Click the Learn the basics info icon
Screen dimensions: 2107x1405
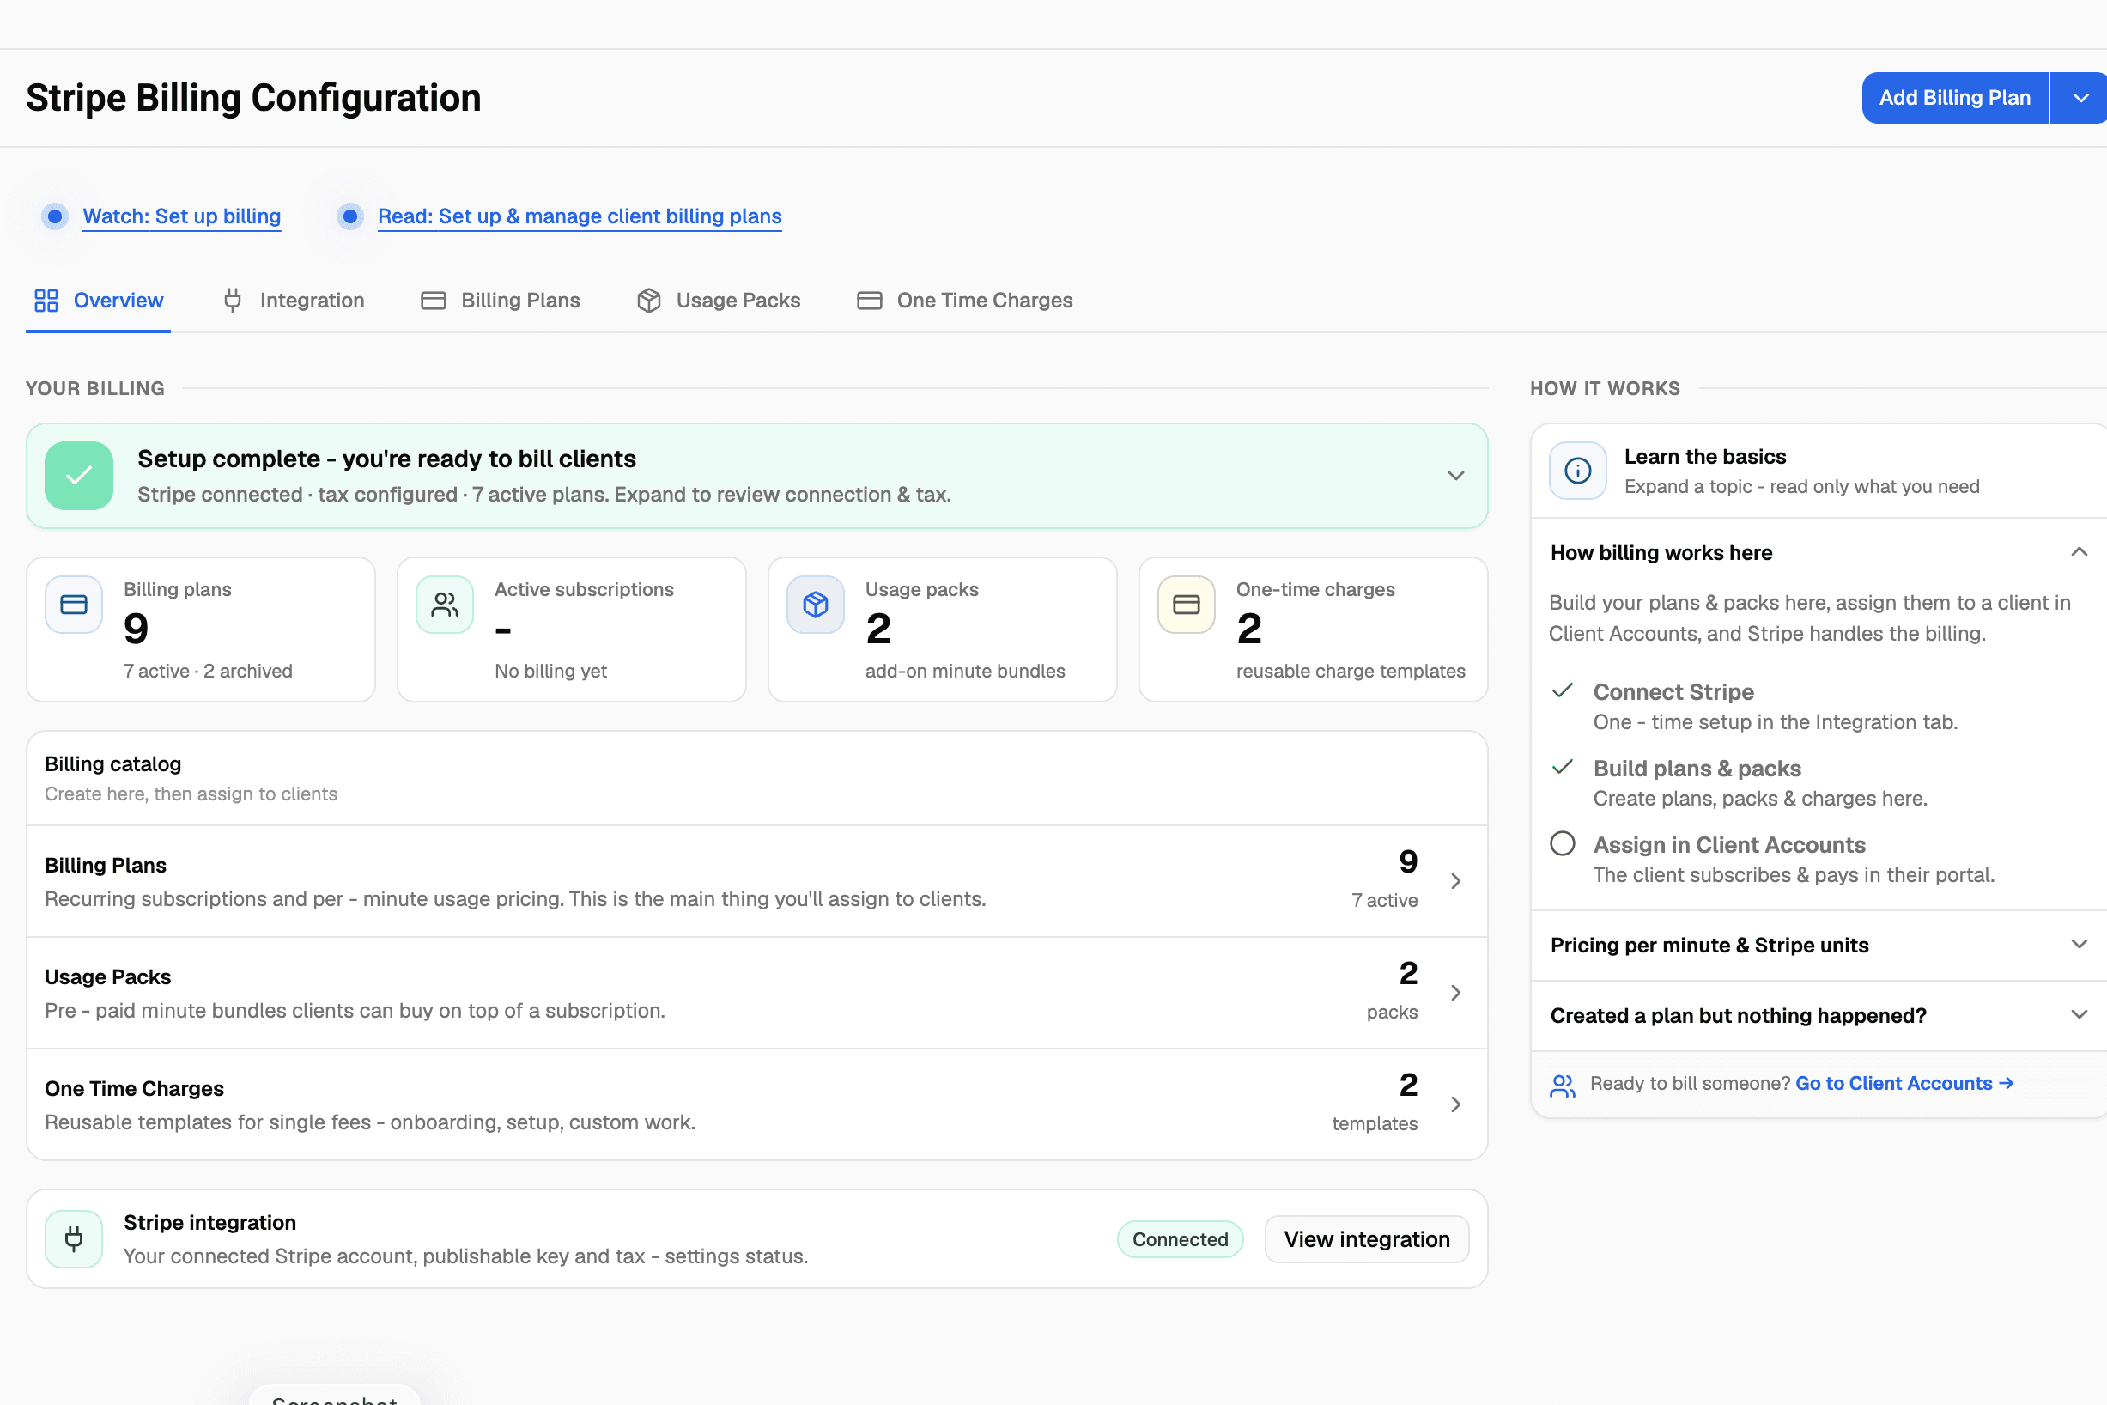click(x=1577, y=471)
